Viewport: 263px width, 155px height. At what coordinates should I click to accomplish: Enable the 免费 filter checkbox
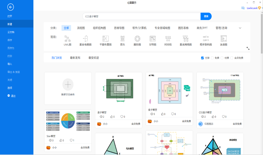pos(212,58)
